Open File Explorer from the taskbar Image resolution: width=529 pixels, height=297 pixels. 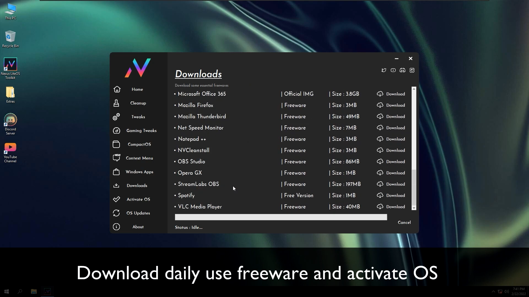tap(34, 291)
